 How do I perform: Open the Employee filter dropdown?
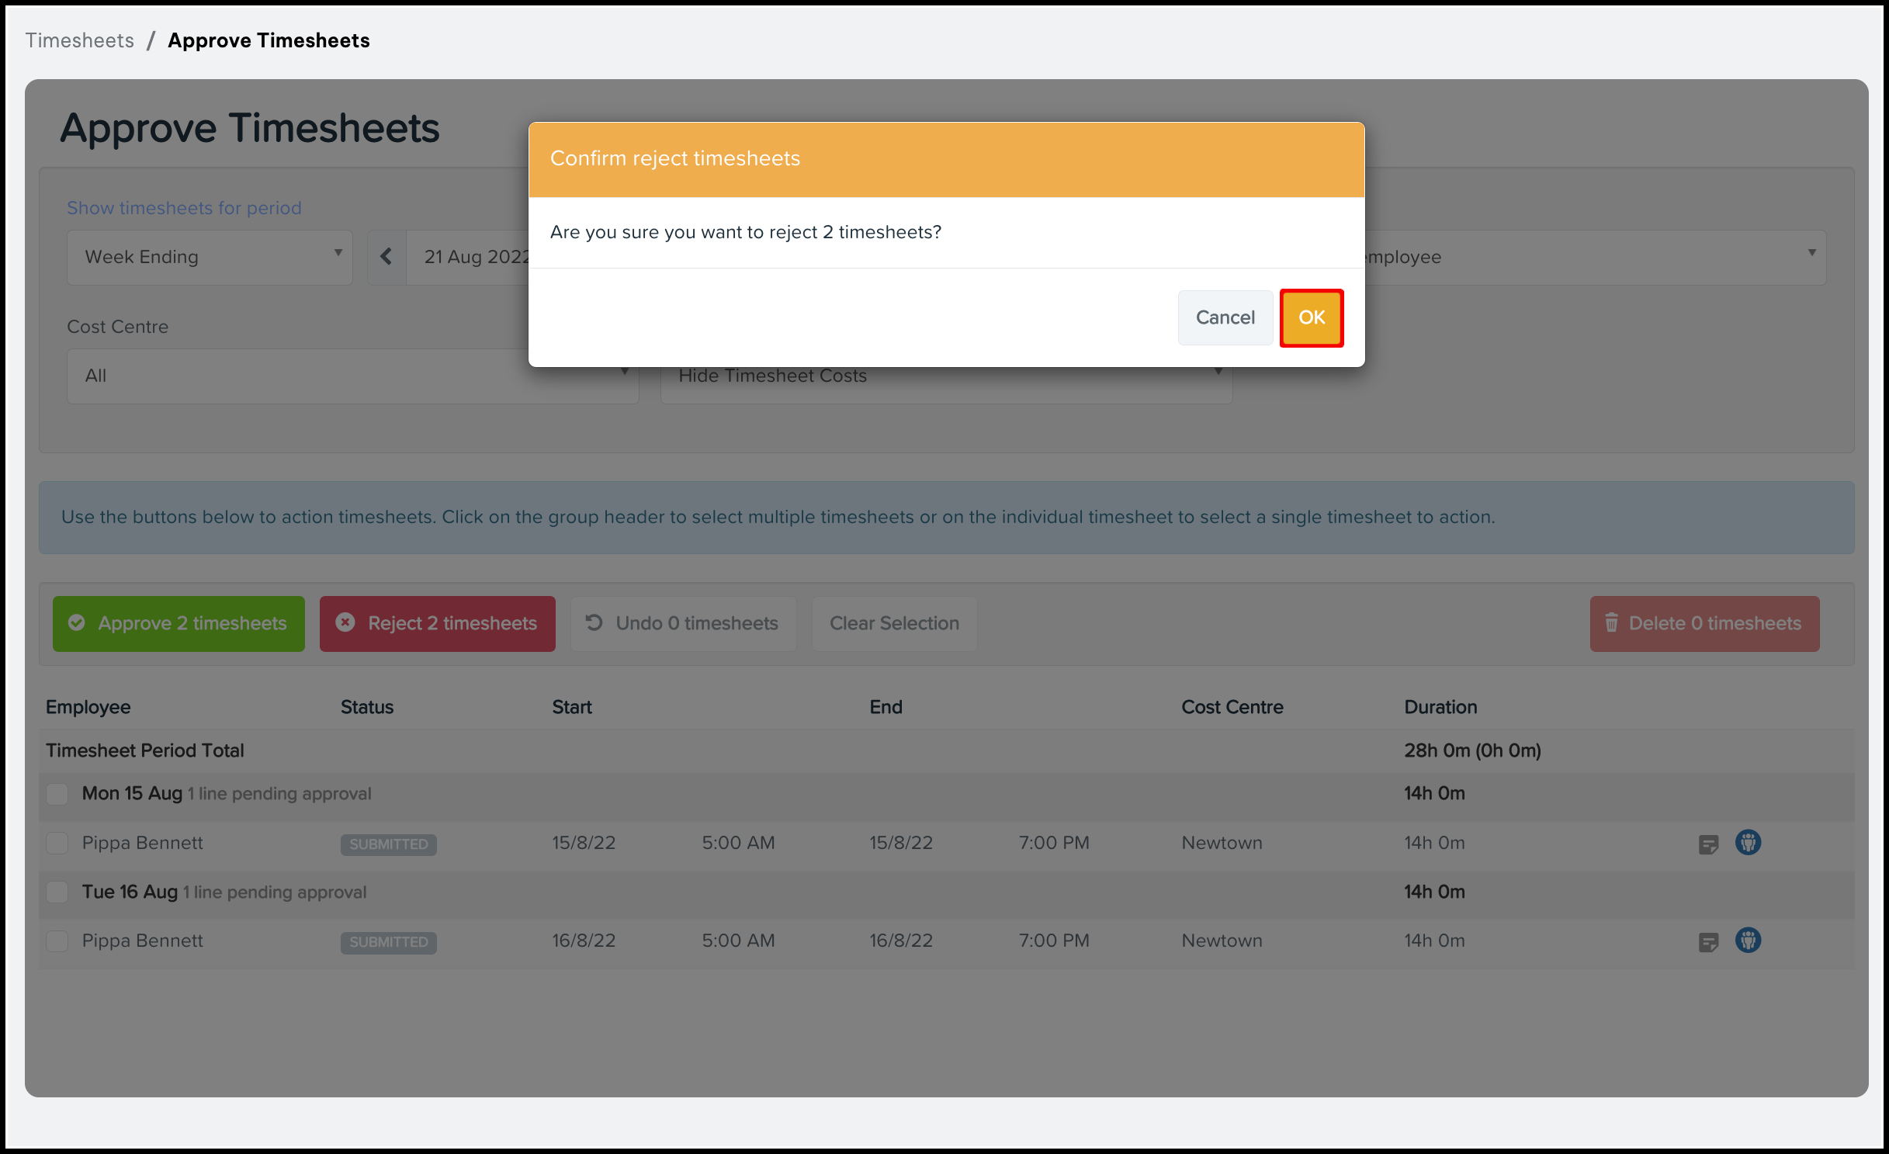pos(1591,257)
